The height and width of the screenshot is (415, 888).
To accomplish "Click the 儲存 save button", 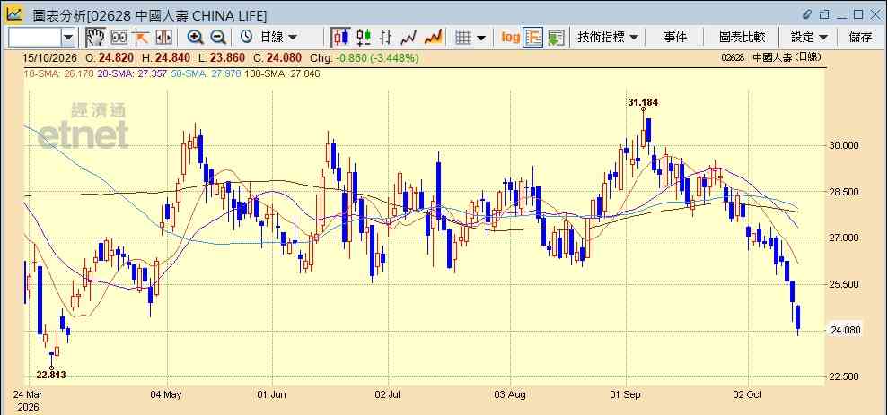I will 860,38.
